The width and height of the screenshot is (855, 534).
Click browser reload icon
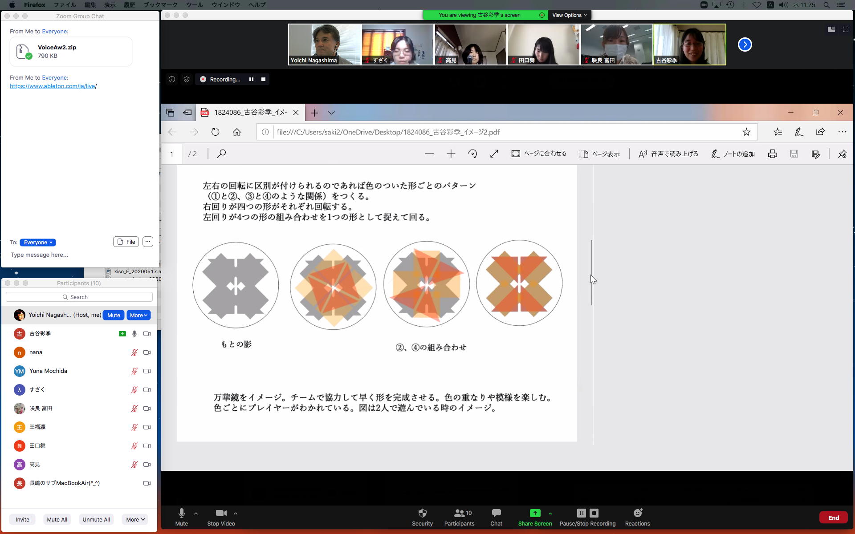click(x=216, y=132)
